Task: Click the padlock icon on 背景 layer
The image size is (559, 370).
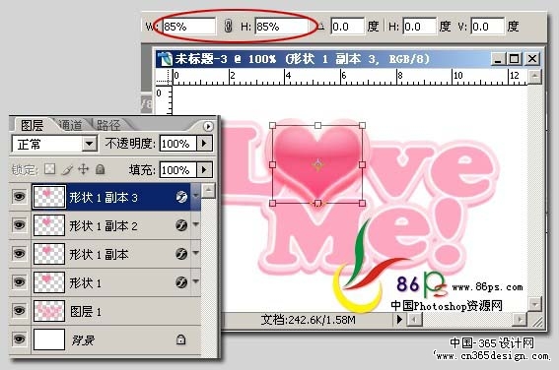Action: (x=180, y=339)
